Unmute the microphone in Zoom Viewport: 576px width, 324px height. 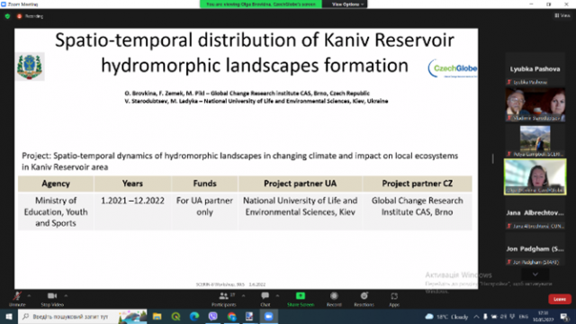[x=17, y=299]
